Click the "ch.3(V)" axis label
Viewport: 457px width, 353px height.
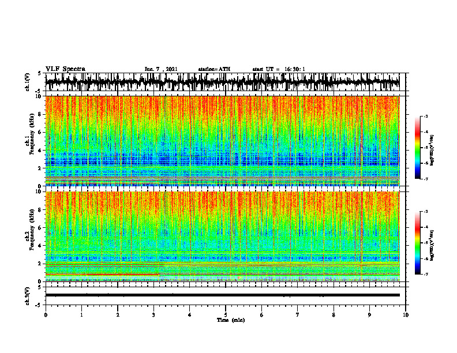[x=28, y=296]
